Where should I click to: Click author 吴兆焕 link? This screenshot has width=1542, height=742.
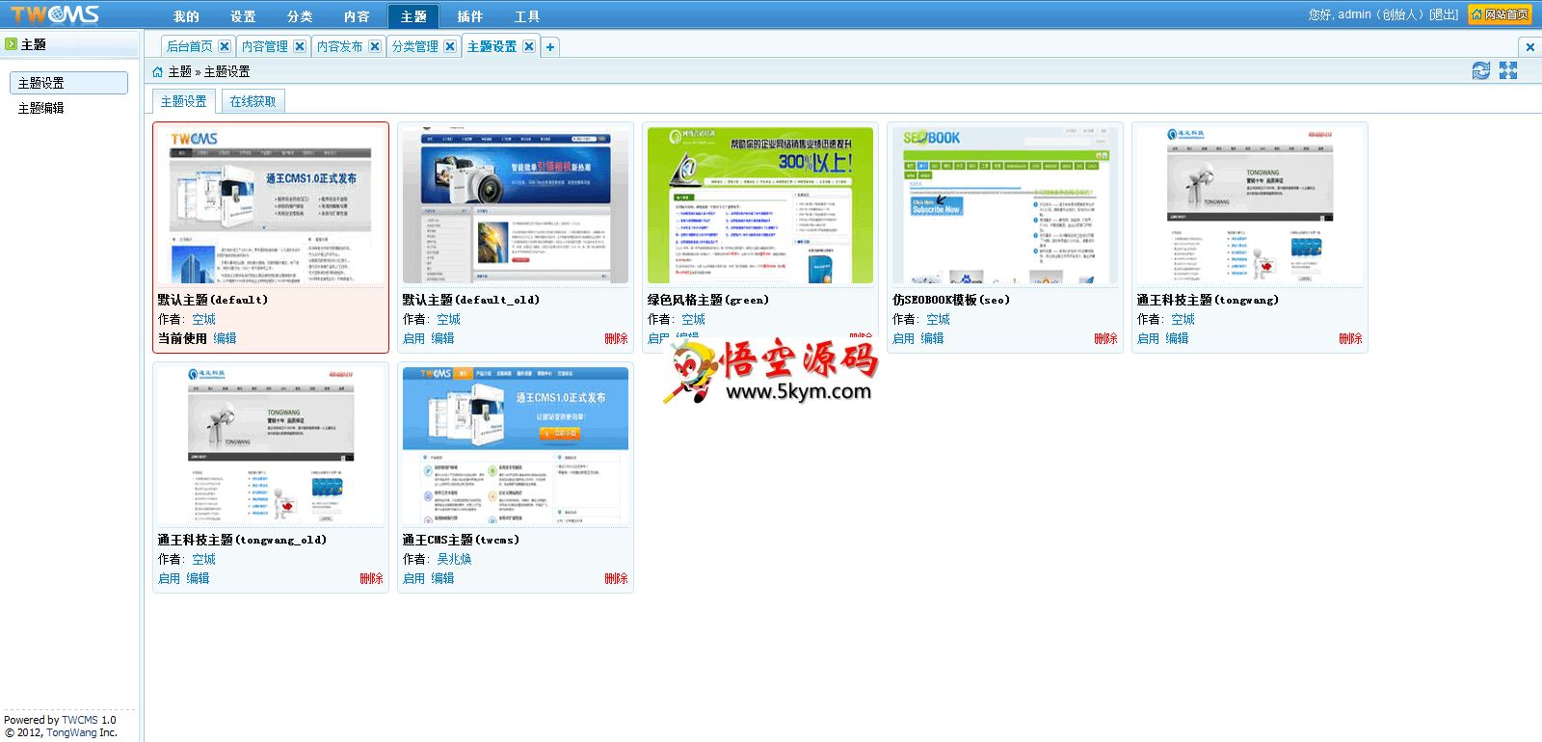click(454, 559)
